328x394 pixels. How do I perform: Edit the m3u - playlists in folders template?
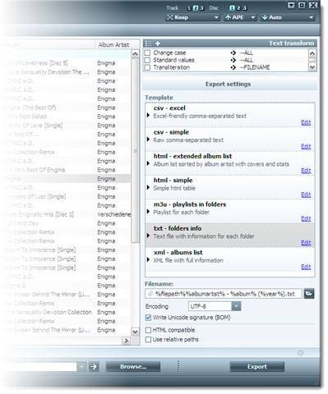(306, 218)
